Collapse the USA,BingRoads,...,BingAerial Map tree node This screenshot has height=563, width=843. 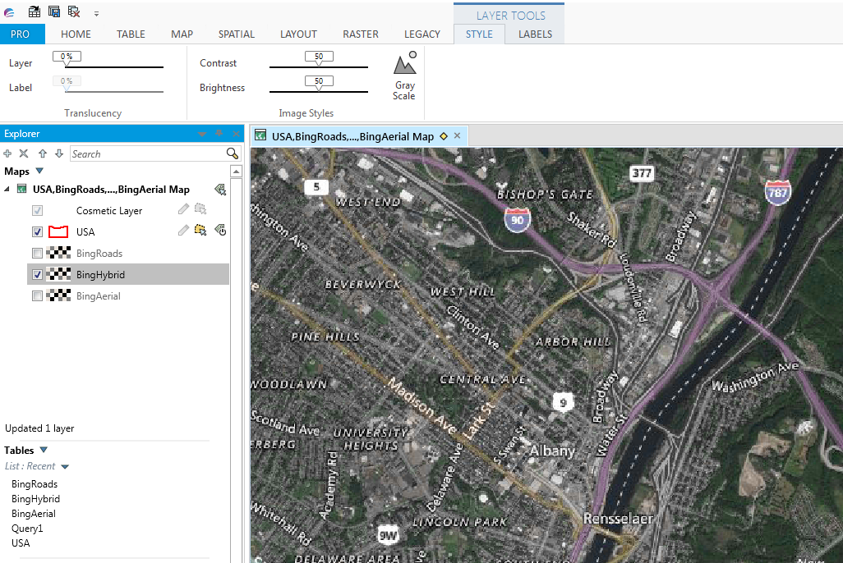click(7, 189)
